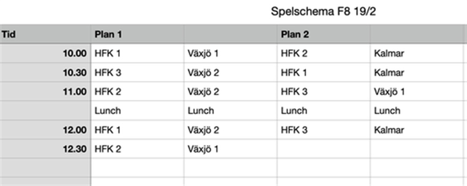Viewport: 467px width, 186px height.
Task: Select the first Lunch cell under Plan 1
Action: pos(138,110)
